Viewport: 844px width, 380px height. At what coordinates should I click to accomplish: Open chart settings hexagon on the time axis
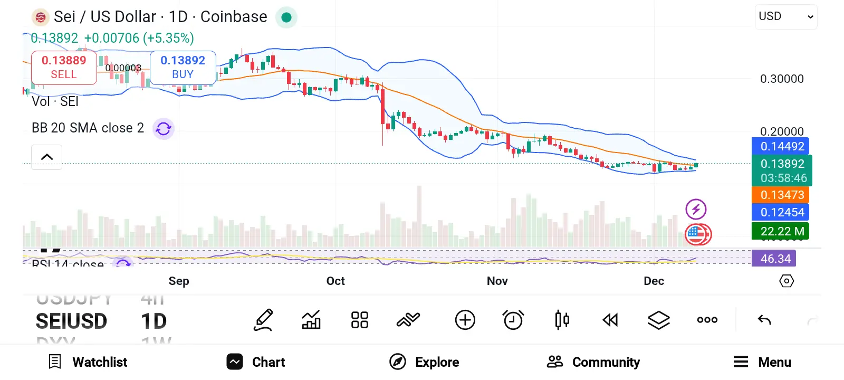[x=787, y=281]
